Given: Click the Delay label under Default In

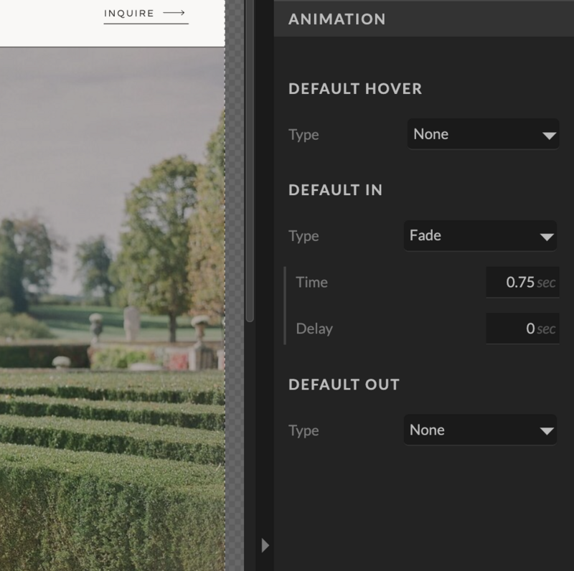Looking at the screenshot, I should (x=314, y=329).
